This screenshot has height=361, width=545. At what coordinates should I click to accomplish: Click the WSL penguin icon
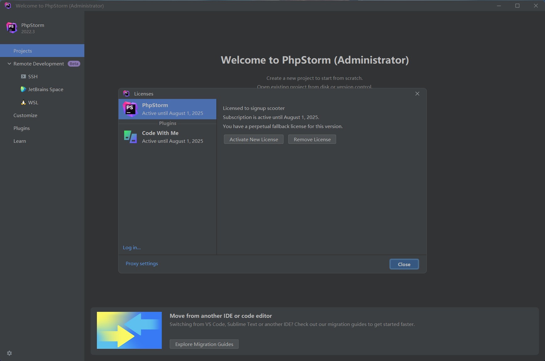pyautogui.click(x=23, y=102)
